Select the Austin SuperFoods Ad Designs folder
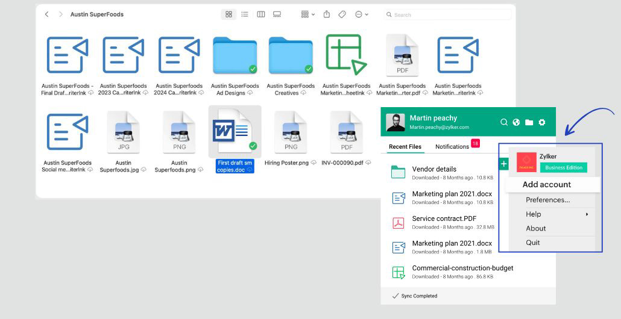Screen dimensions: 621x319 (235, 66)
